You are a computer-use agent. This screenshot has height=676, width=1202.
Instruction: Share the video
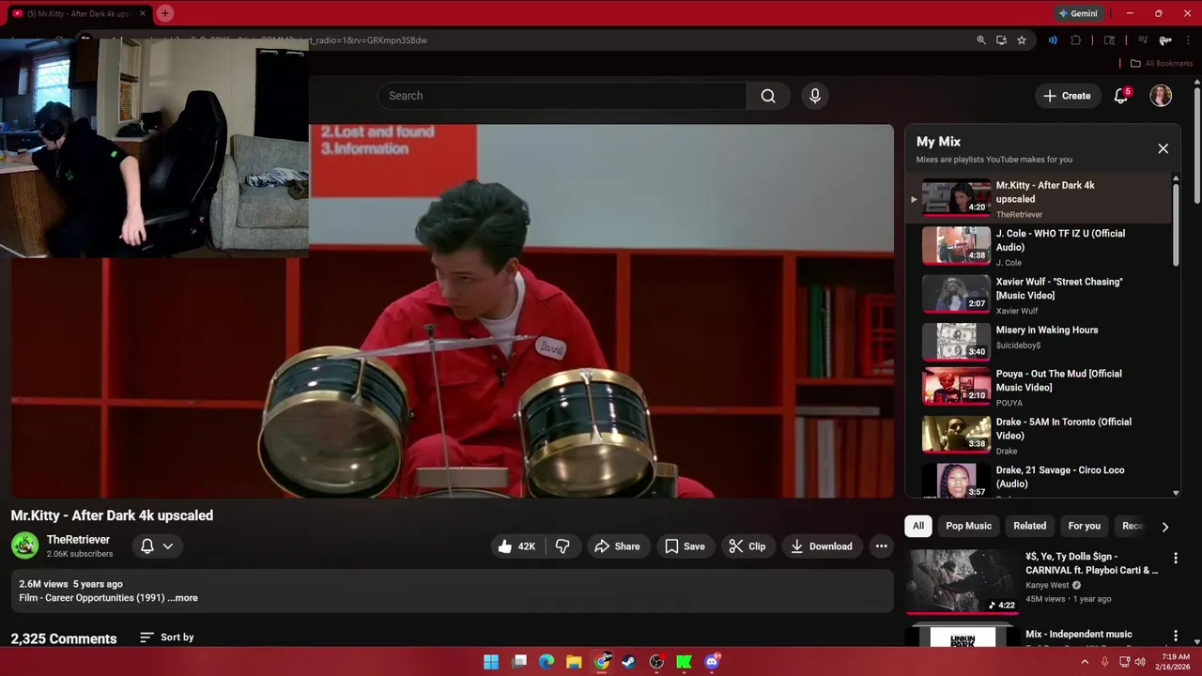[617, 546]
